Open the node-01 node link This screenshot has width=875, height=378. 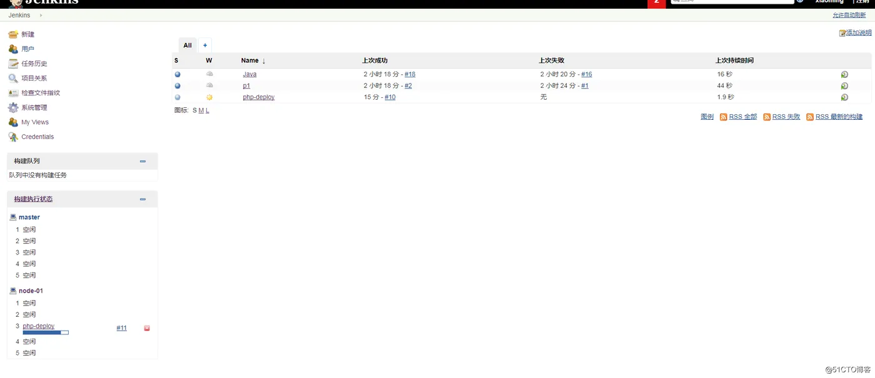point(31,291)
